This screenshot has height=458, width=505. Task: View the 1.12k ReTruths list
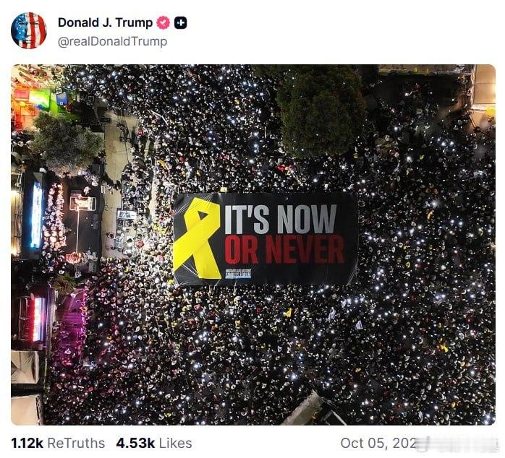click(x=58, y=443)
